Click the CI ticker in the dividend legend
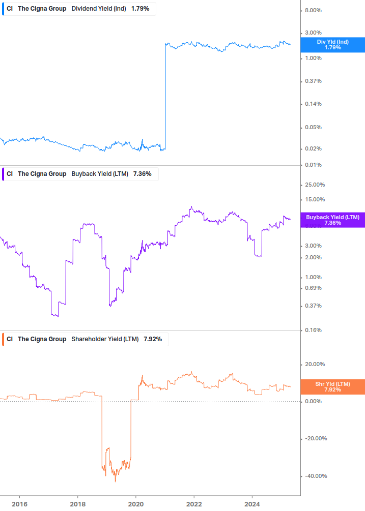Viewport: 365px width, 511px height. click(x=10, y=9)
